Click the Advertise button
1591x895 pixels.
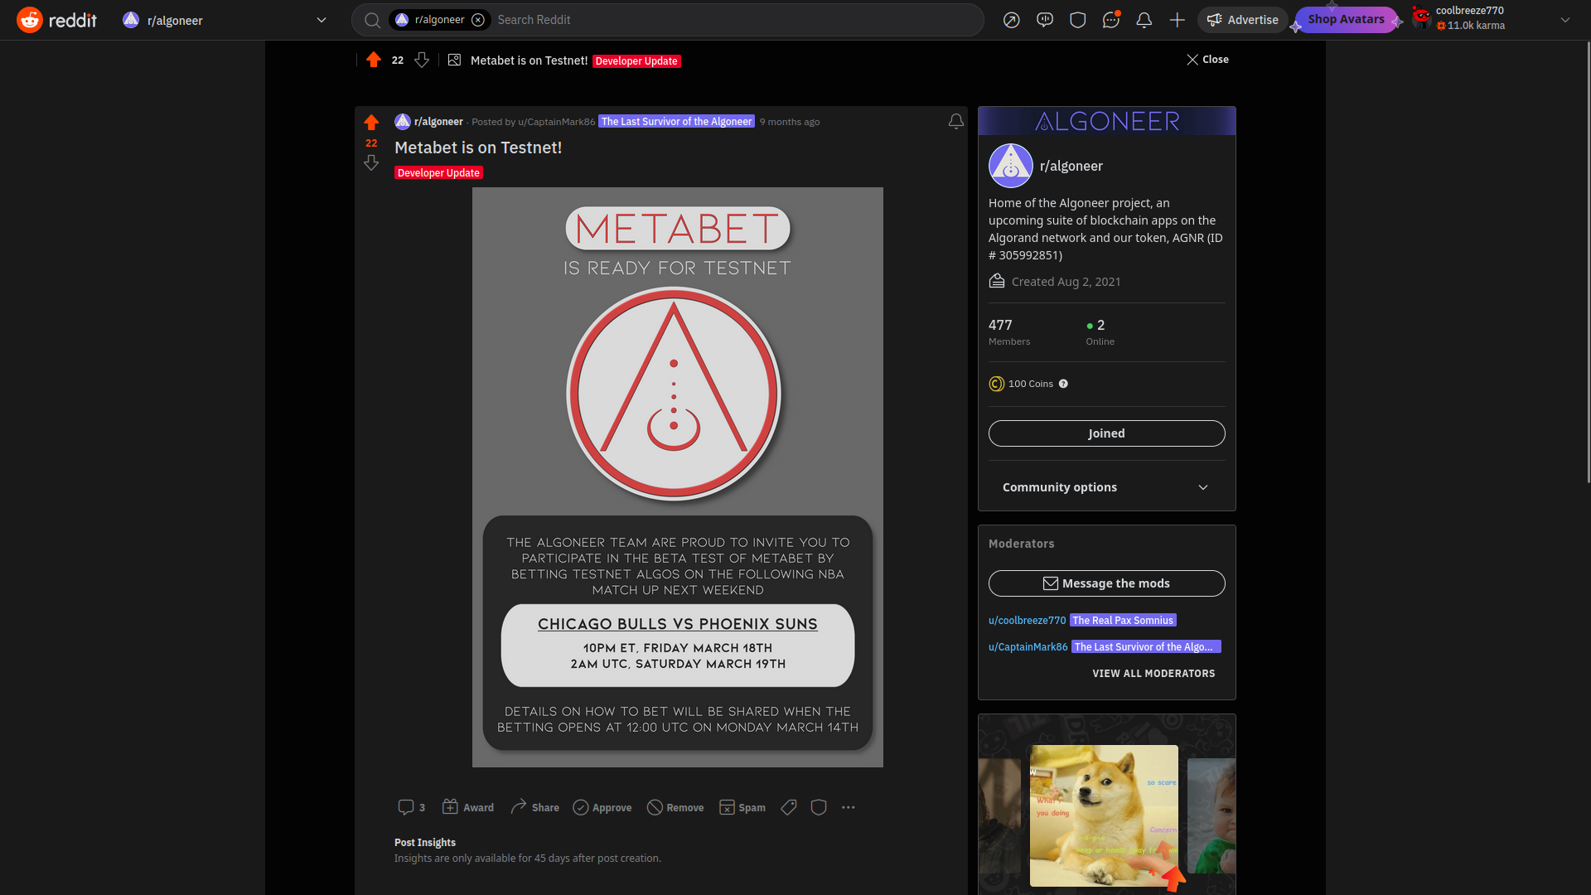tap(1242, 20)
